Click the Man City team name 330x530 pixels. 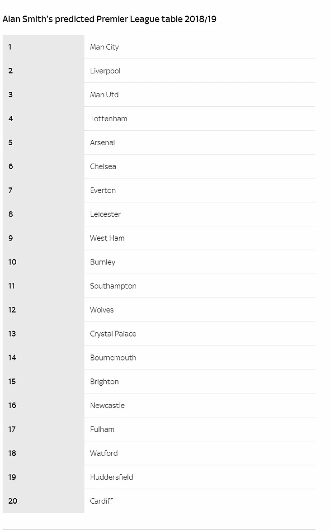point(104,47)
